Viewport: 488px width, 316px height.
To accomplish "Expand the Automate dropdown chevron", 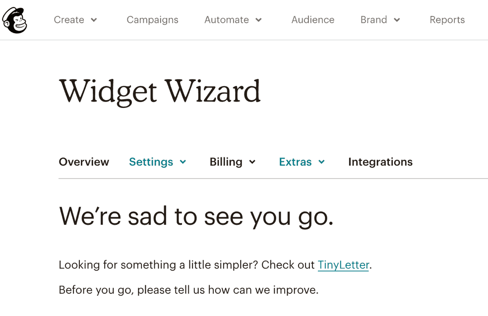I will pos(258,20).
